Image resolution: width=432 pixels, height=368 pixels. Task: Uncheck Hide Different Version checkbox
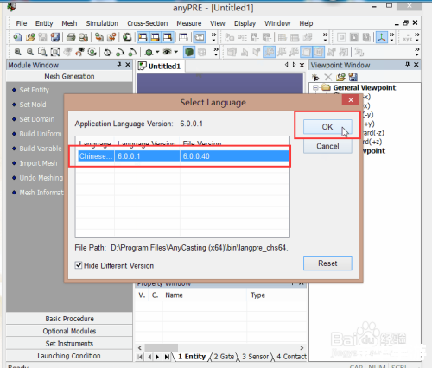(79, 265)
